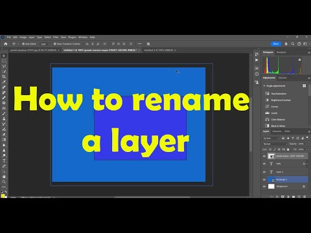
Task: Open the options bar gear settings
Action: tap(148, 44)
